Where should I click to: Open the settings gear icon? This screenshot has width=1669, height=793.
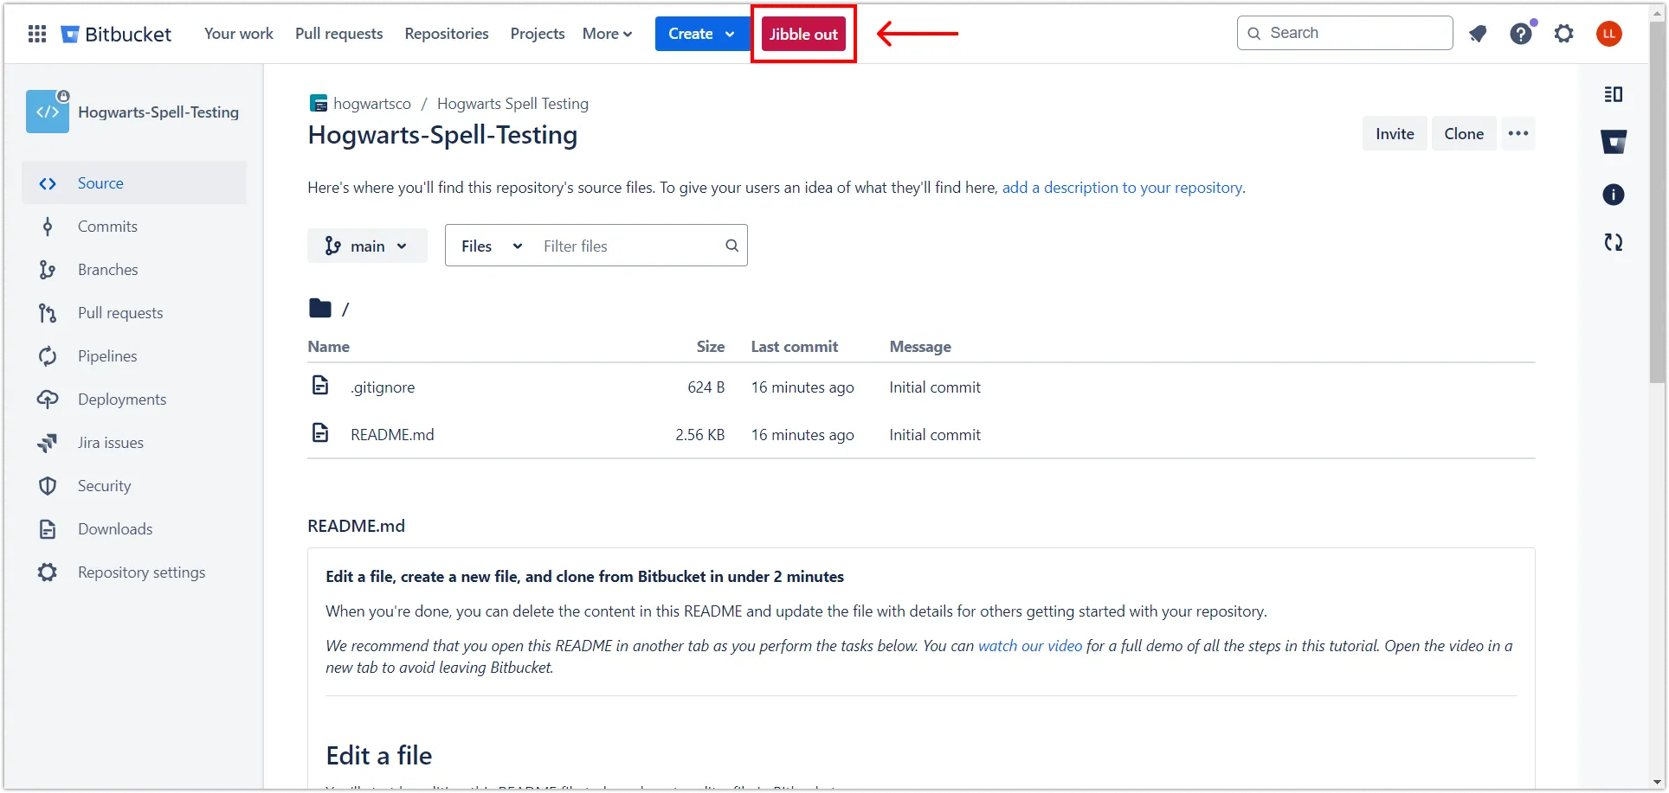coord(1563,34)
